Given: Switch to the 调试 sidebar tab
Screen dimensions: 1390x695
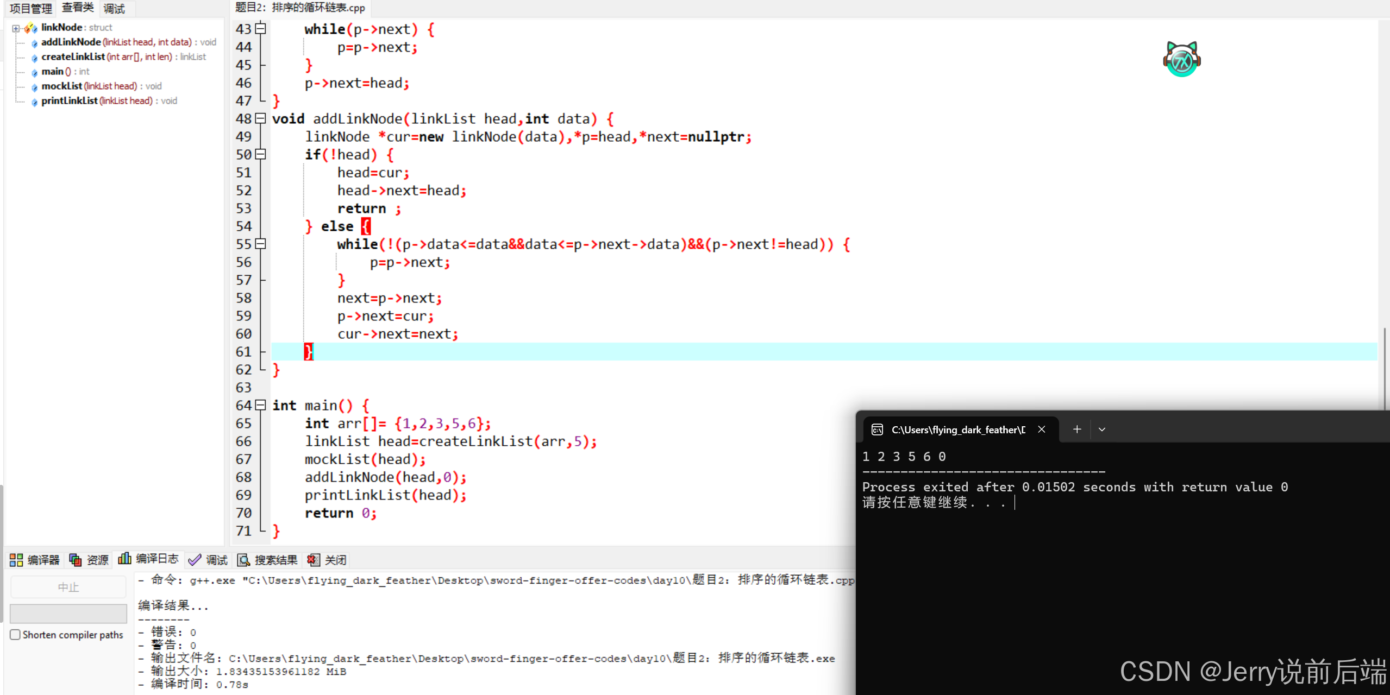Looking at the screenshot, I should (x=114, y=8).
